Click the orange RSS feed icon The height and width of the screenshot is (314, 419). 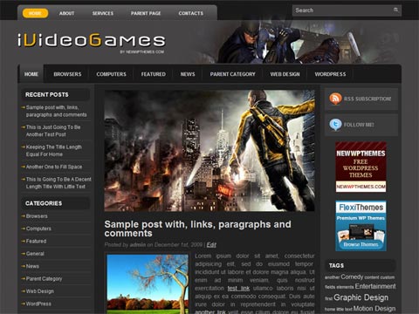point(335,99)
